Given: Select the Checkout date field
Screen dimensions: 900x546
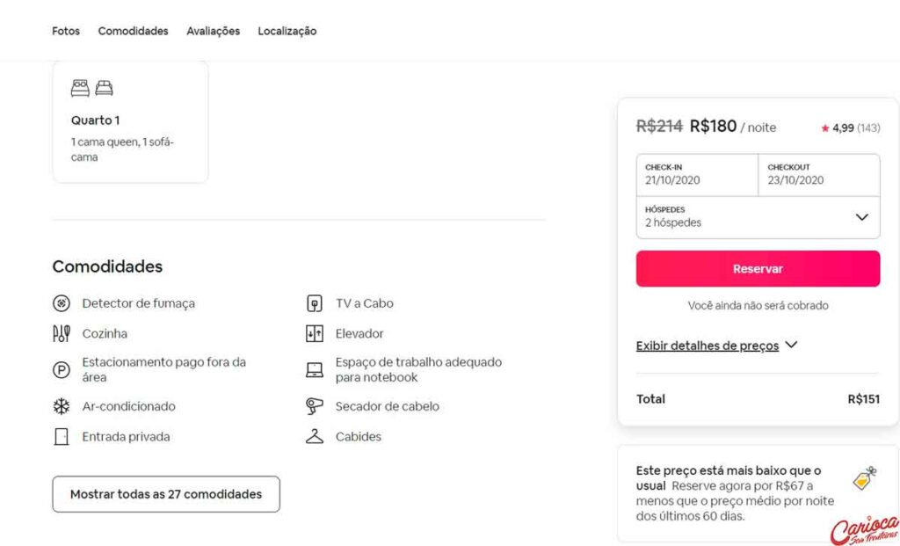Looking at the screenshot, I should click(819, 175).
